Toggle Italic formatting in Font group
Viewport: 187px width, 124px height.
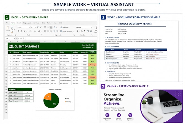[x=21, y=31]
